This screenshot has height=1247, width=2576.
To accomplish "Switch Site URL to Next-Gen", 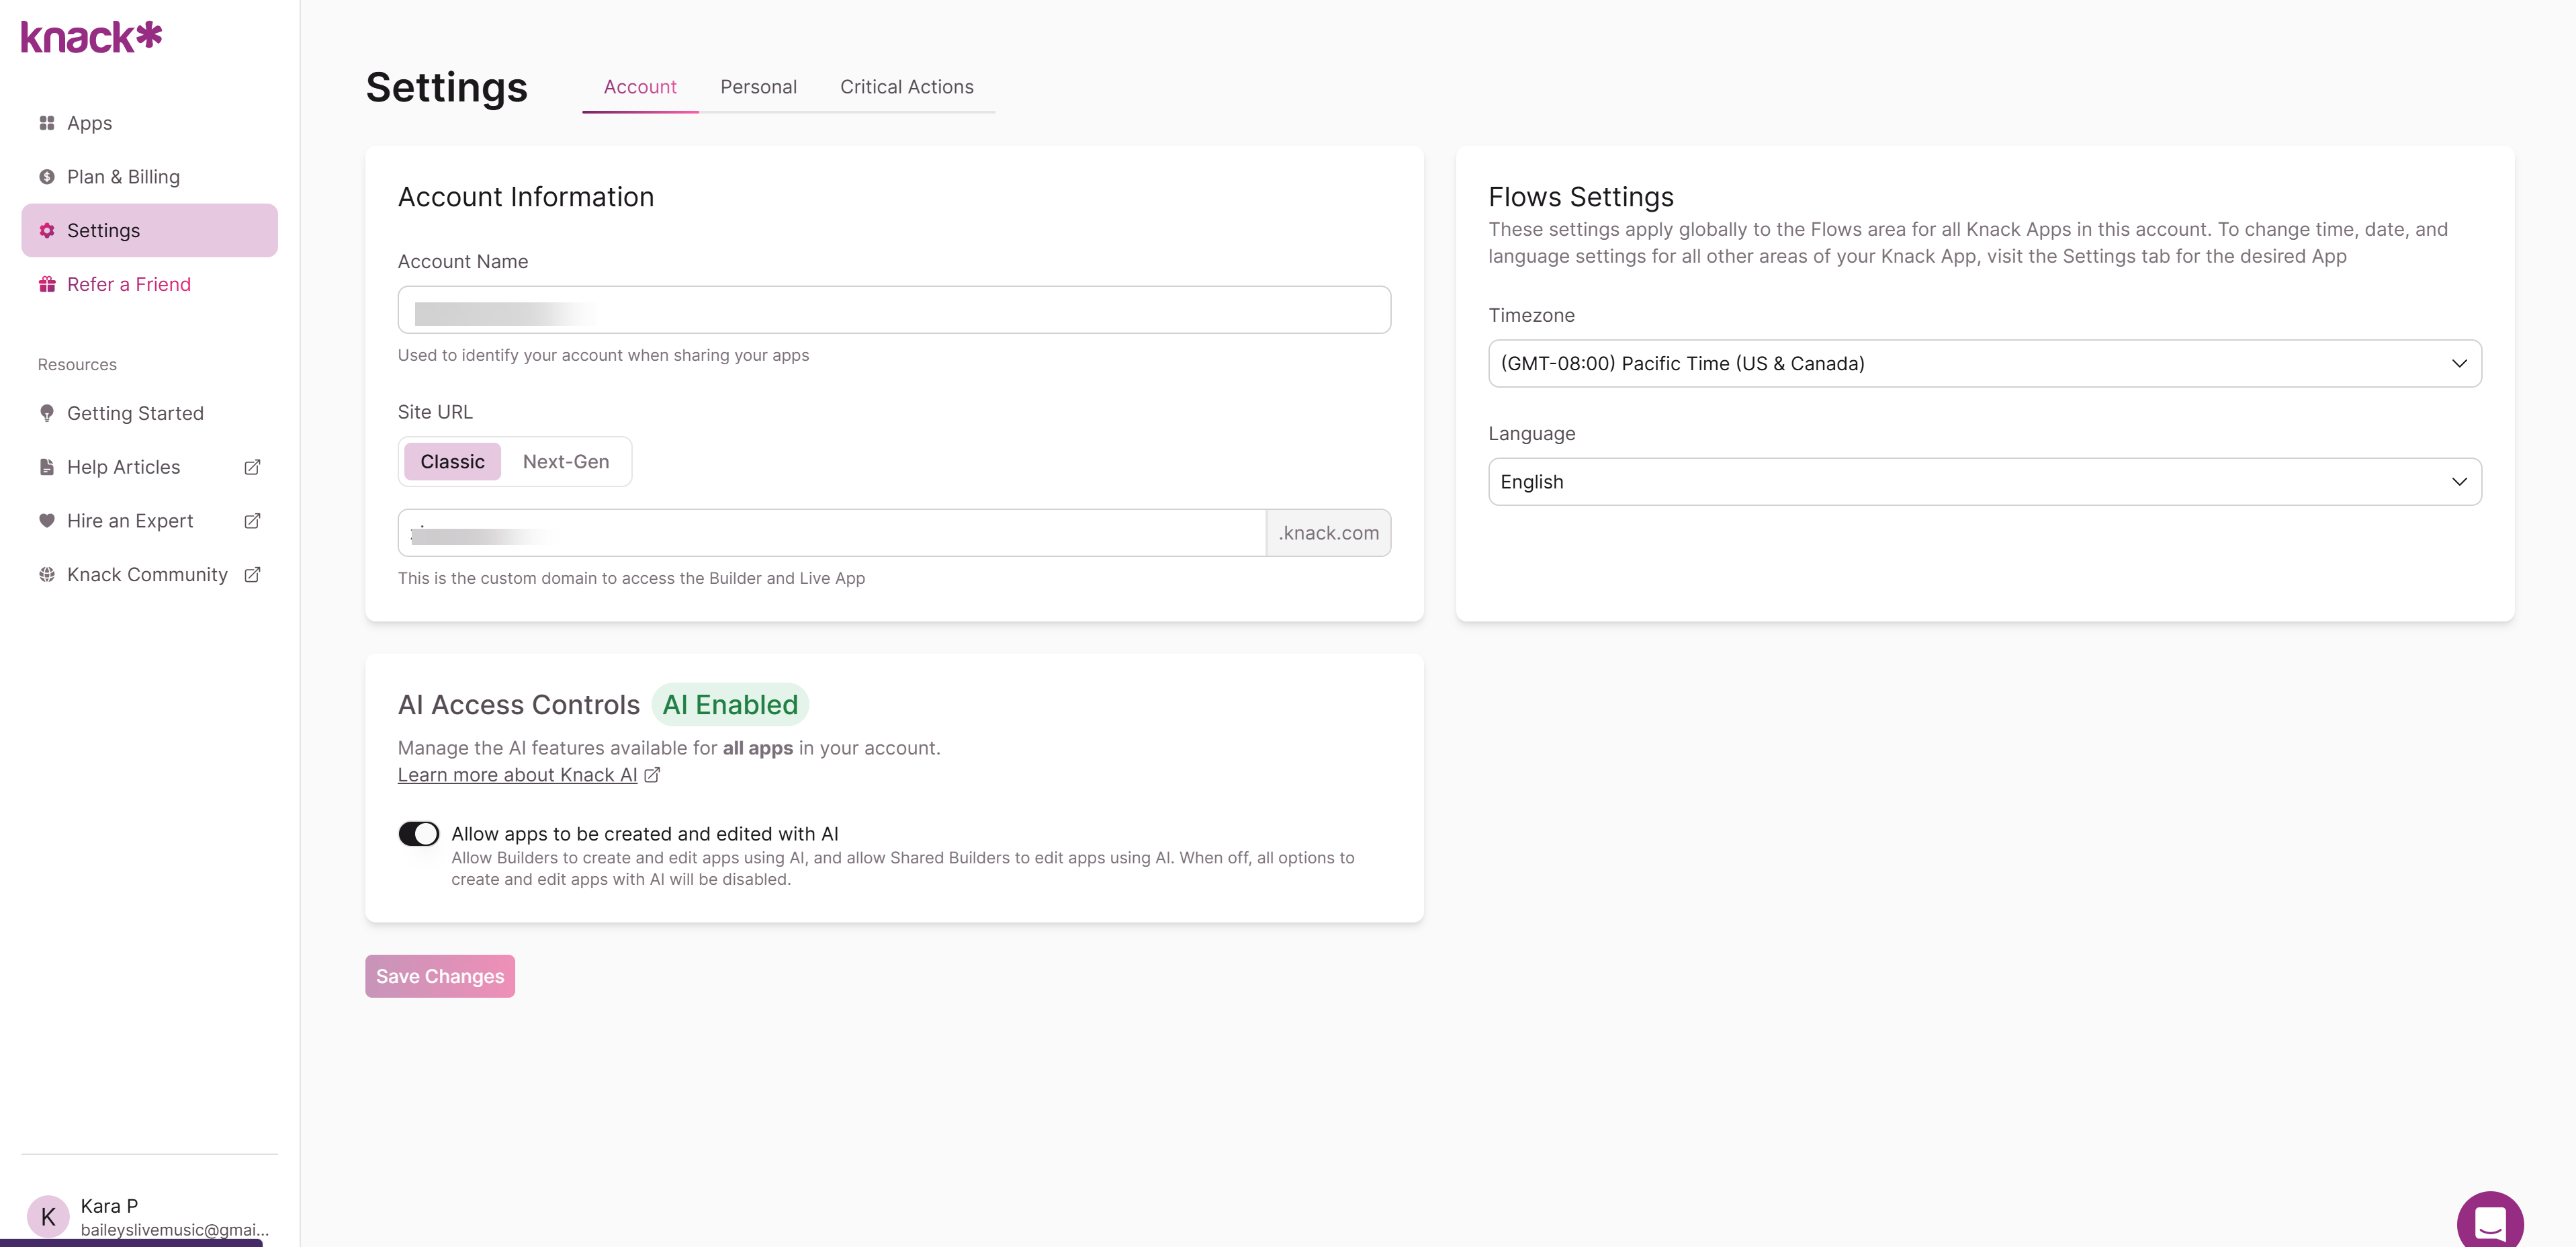I will tap(565, 462).
